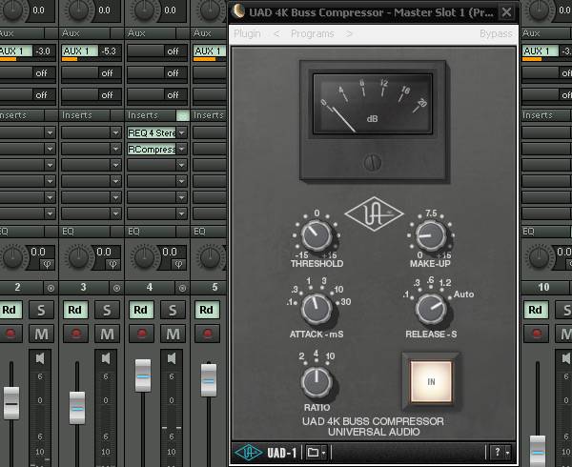
Task: Arm record on channel 4
Action: 141,334
